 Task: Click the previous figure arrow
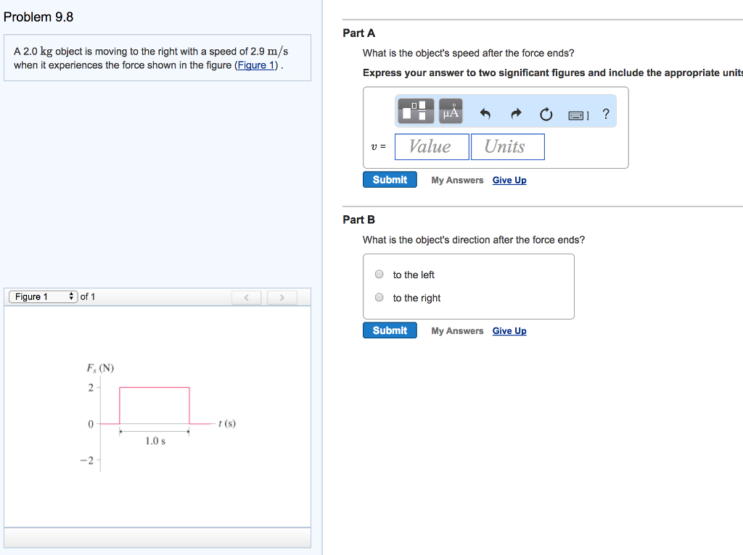coord(246,296)
